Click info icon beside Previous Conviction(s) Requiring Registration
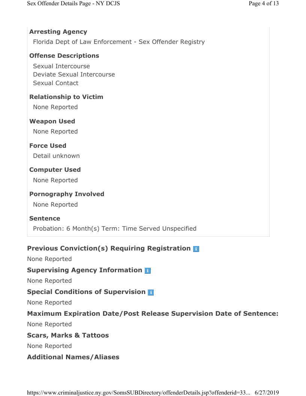Screen dimensions: 306x396 (x=196, y=249)
